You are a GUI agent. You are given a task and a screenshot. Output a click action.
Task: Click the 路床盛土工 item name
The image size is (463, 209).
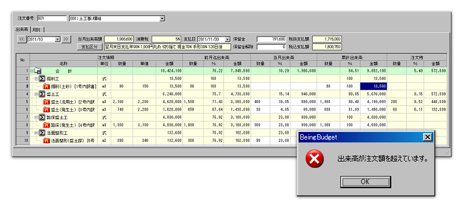click(56, 117)
